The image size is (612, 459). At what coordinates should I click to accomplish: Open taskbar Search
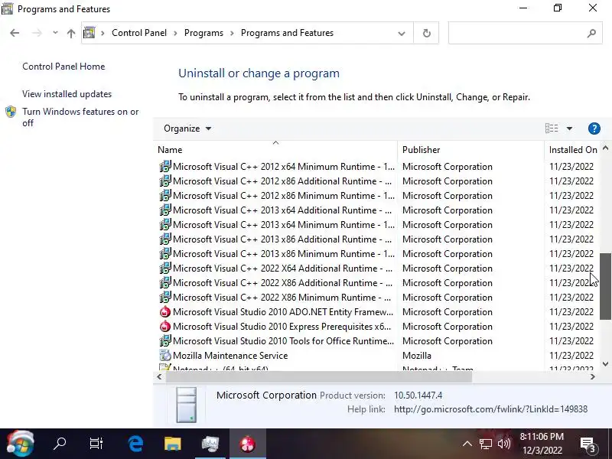(x=60, y=444)
